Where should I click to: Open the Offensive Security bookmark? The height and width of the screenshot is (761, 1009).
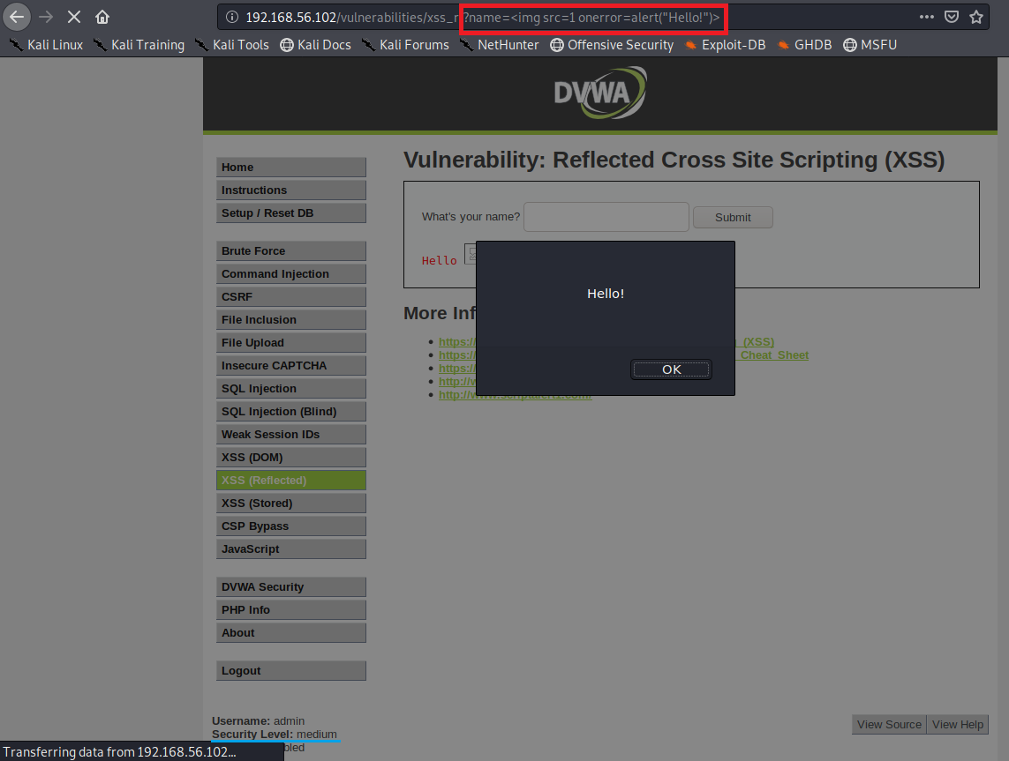pyautogui.click(x=612, y=45)
